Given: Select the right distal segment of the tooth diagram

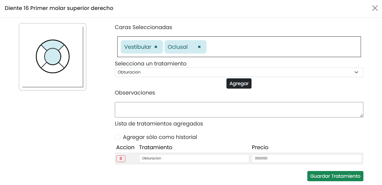Looking at the screenshot, I should [65, 57].
